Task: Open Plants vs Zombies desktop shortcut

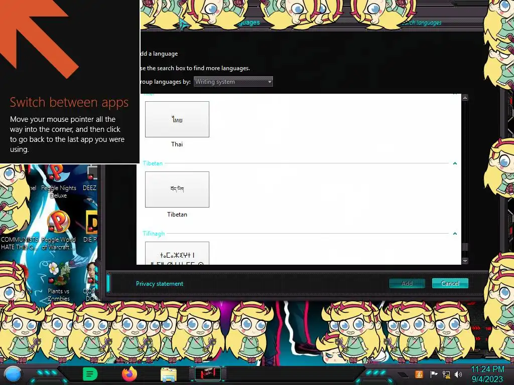Action: pos(58,282)
